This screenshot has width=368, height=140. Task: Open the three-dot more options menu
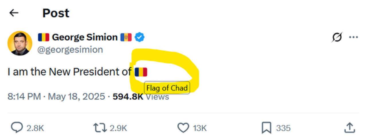click(x=353, y=38)
